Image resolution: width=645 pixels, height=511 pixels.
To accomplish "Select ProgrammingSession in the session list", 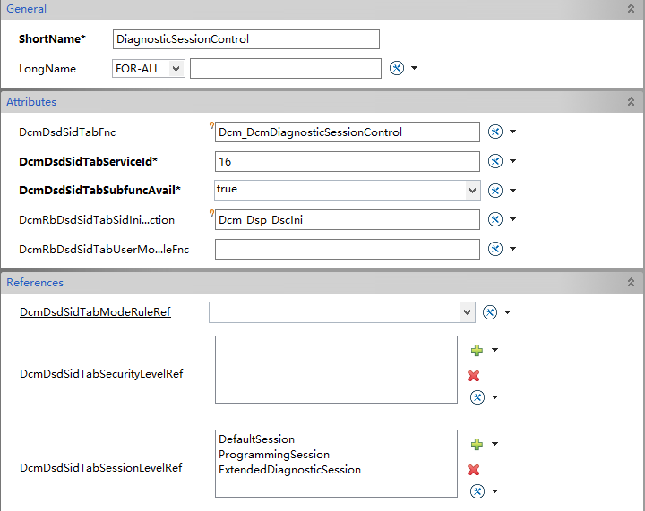I will coord(274,455).
